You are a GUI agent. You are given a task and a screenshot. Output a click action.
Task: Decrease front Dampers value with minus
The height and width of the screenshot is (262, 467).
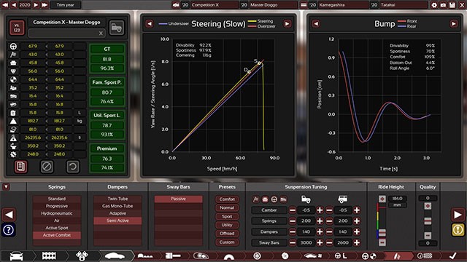pos(293,231)
